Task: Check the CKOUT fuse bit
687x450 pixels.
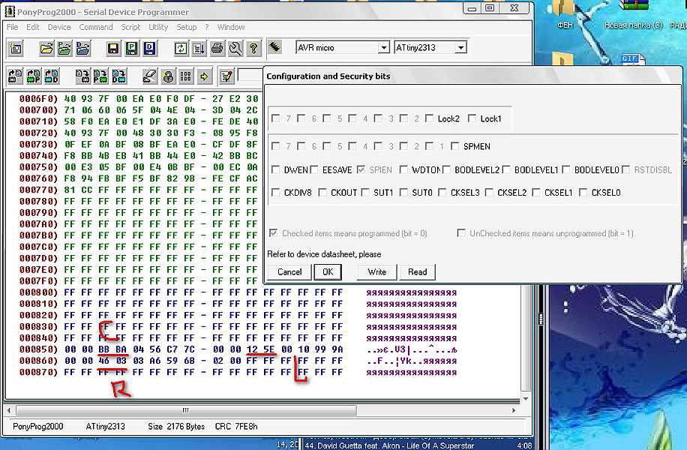Action: coord(322,193)
